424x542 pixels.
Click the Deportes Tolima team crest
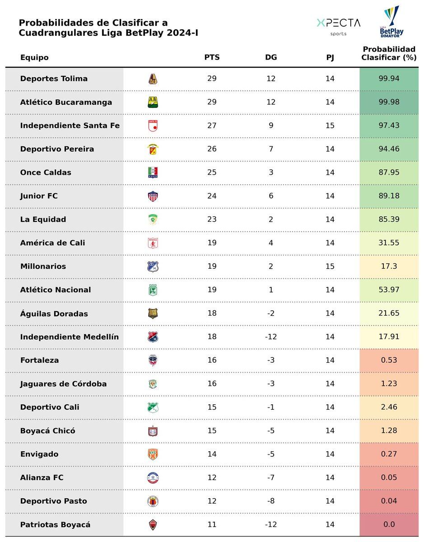[153, 79]
